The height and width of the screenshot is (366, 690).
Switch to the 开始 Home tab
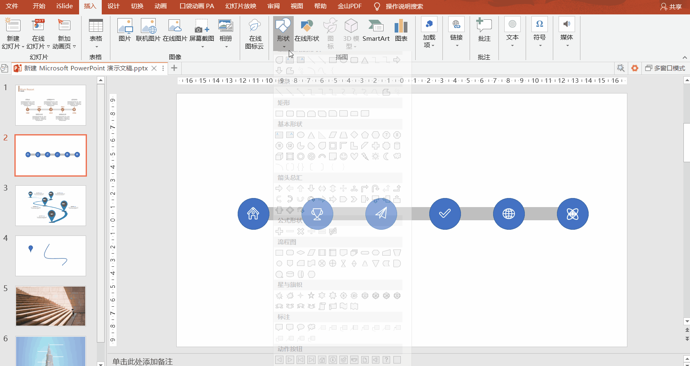[39, 6]
